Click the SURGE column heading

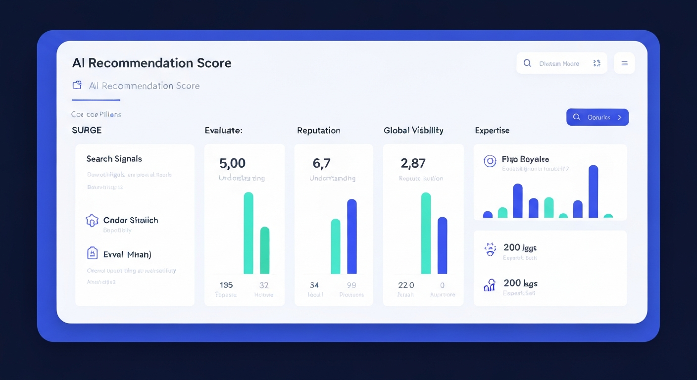(87, 131)
